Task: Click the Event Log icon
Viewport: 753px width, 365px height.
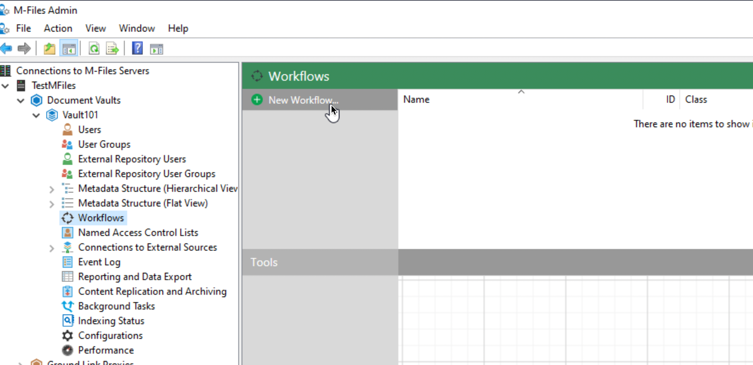Action: tap(67, 262)
